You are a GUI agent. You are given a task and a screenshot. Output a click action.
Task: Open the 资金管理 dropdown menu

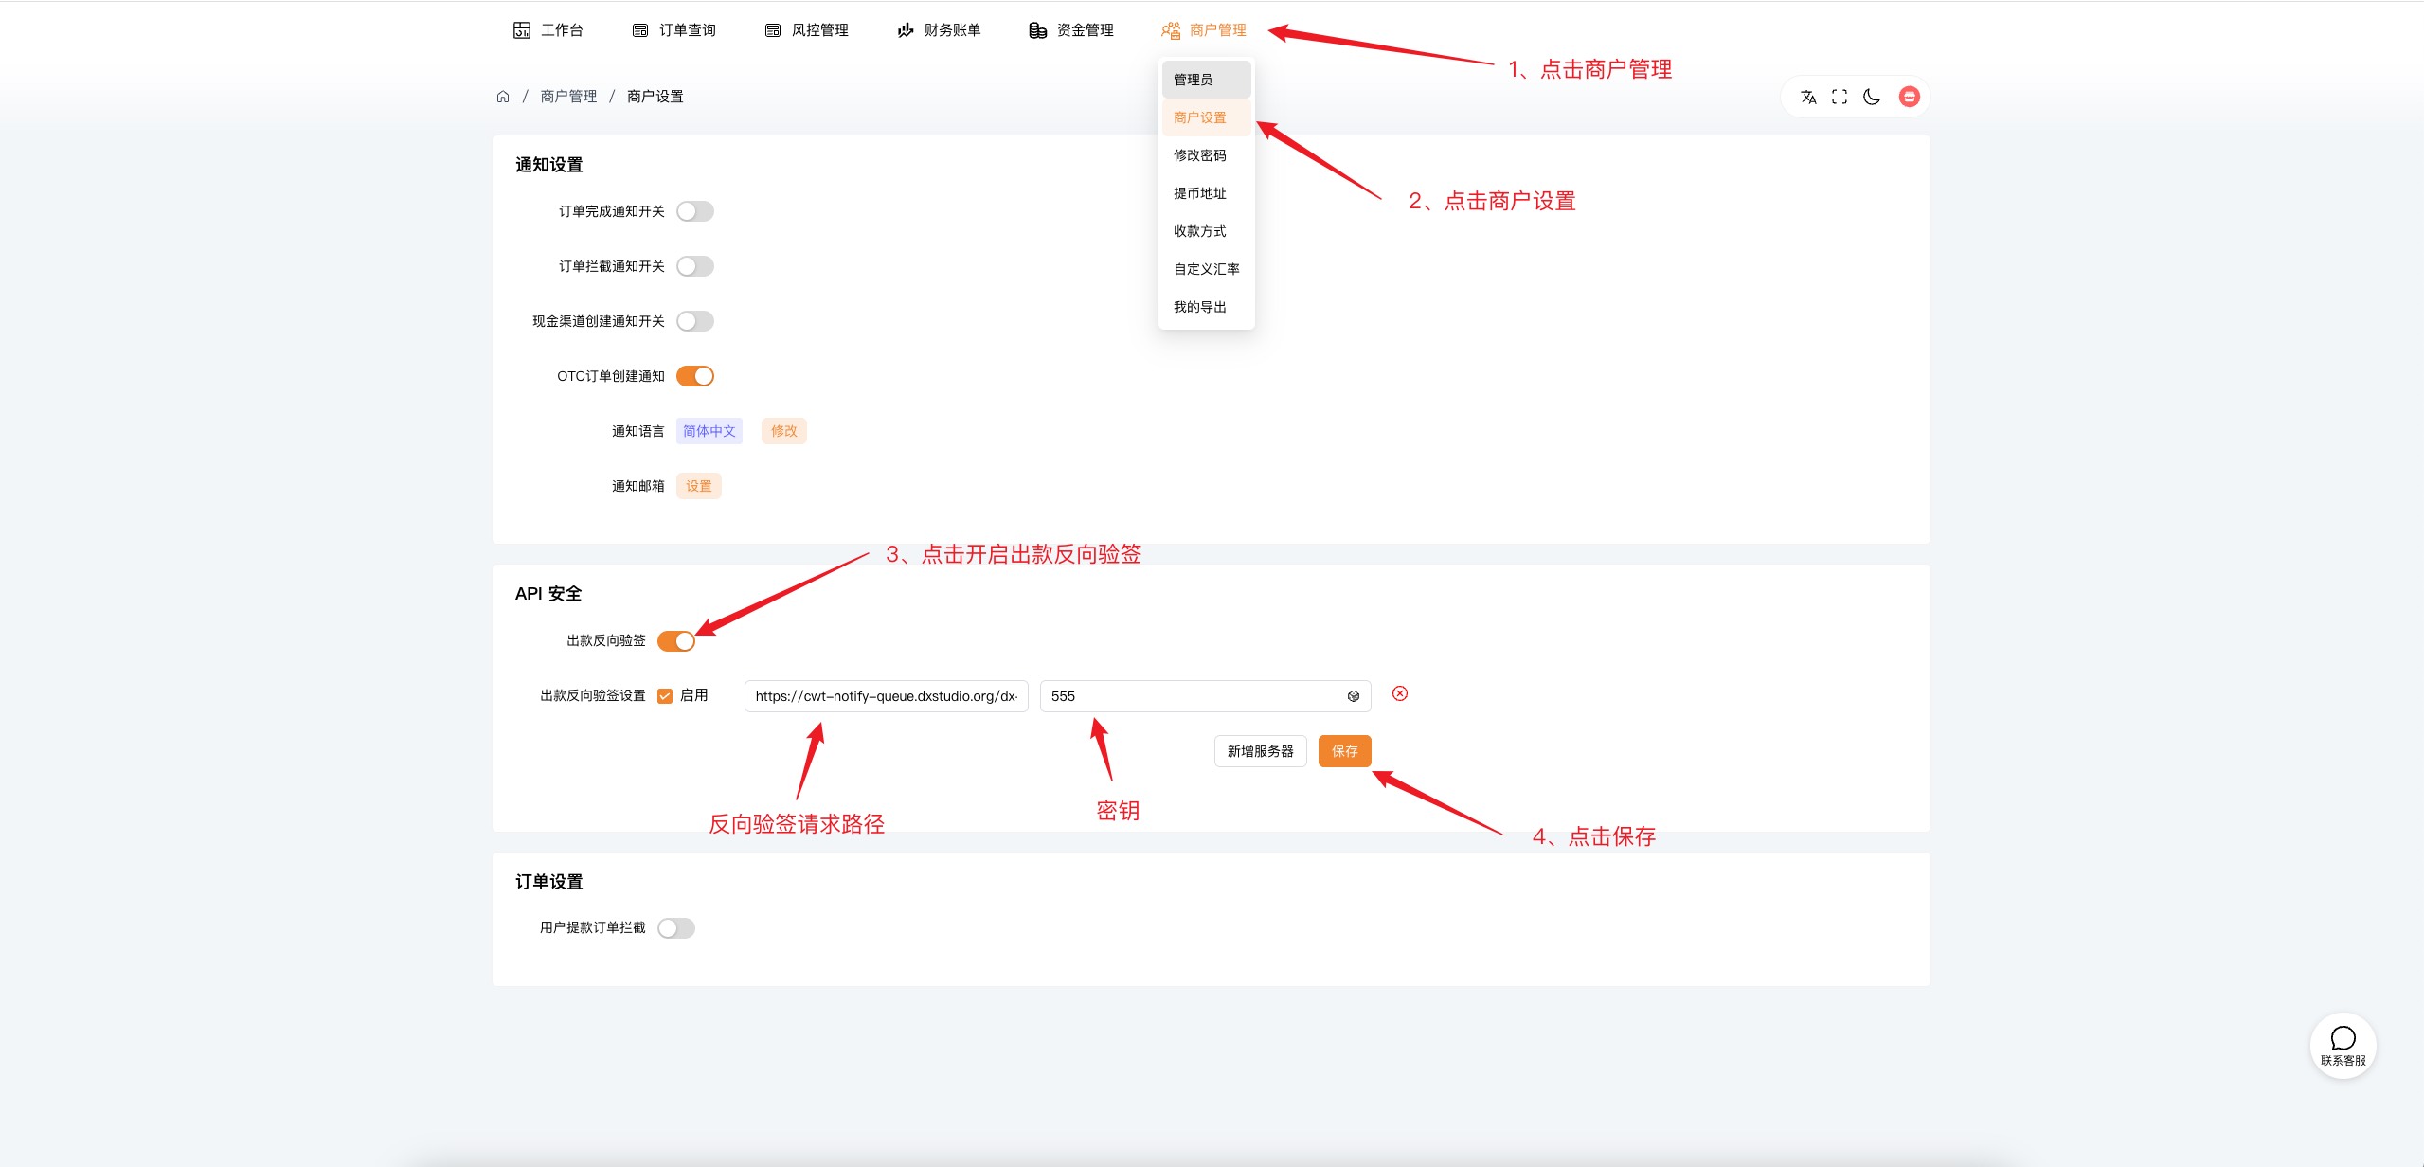[1071, 30]
